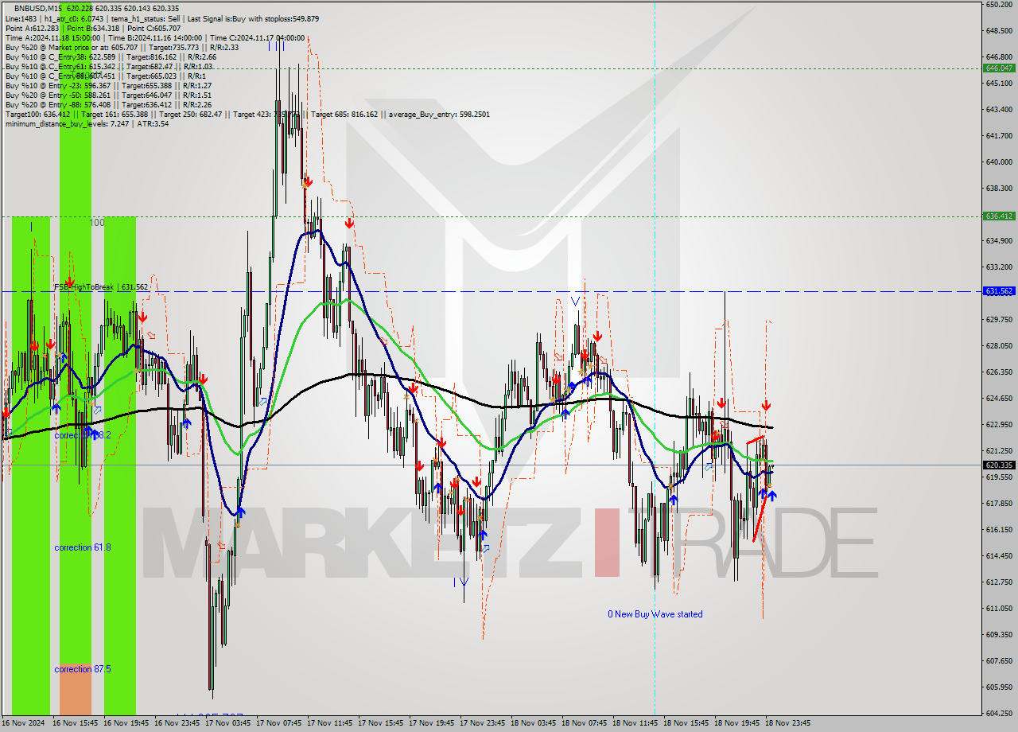This screenshot has width=1018, height=732.
Task: Click the '17 Nov 07:45' time axis label
Action: click(278, 723)
